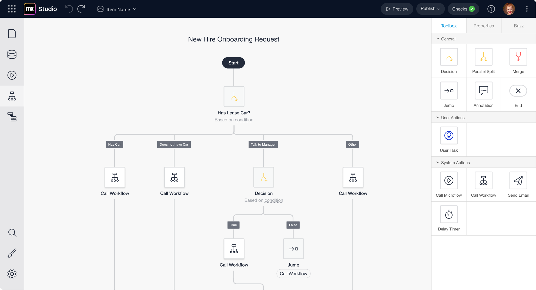Image resolution: width=536 pixels, height=290 pixels.
Task: Select Call Workflow under Does not have Car
Action: pos(175,177)
